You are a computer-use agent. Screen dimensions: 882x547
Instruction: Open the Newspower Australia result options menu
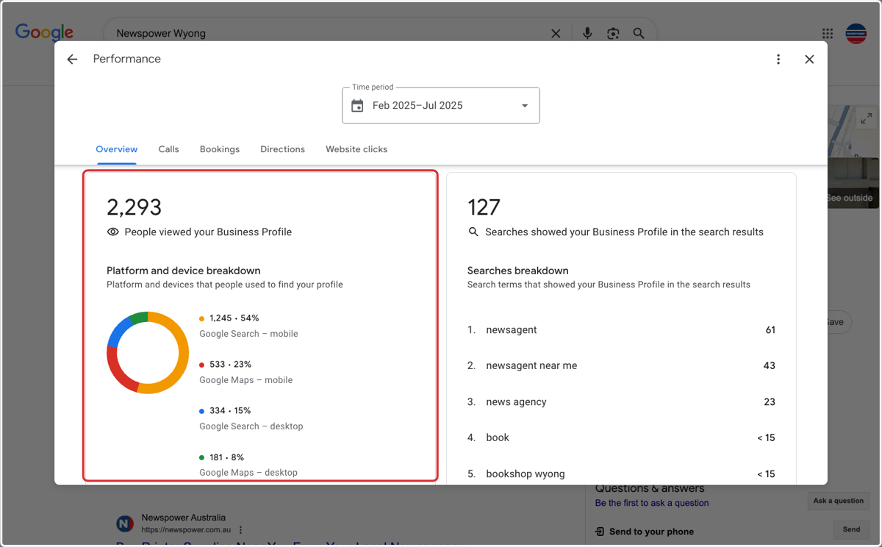pyautogui.click(x=240, y=529)
